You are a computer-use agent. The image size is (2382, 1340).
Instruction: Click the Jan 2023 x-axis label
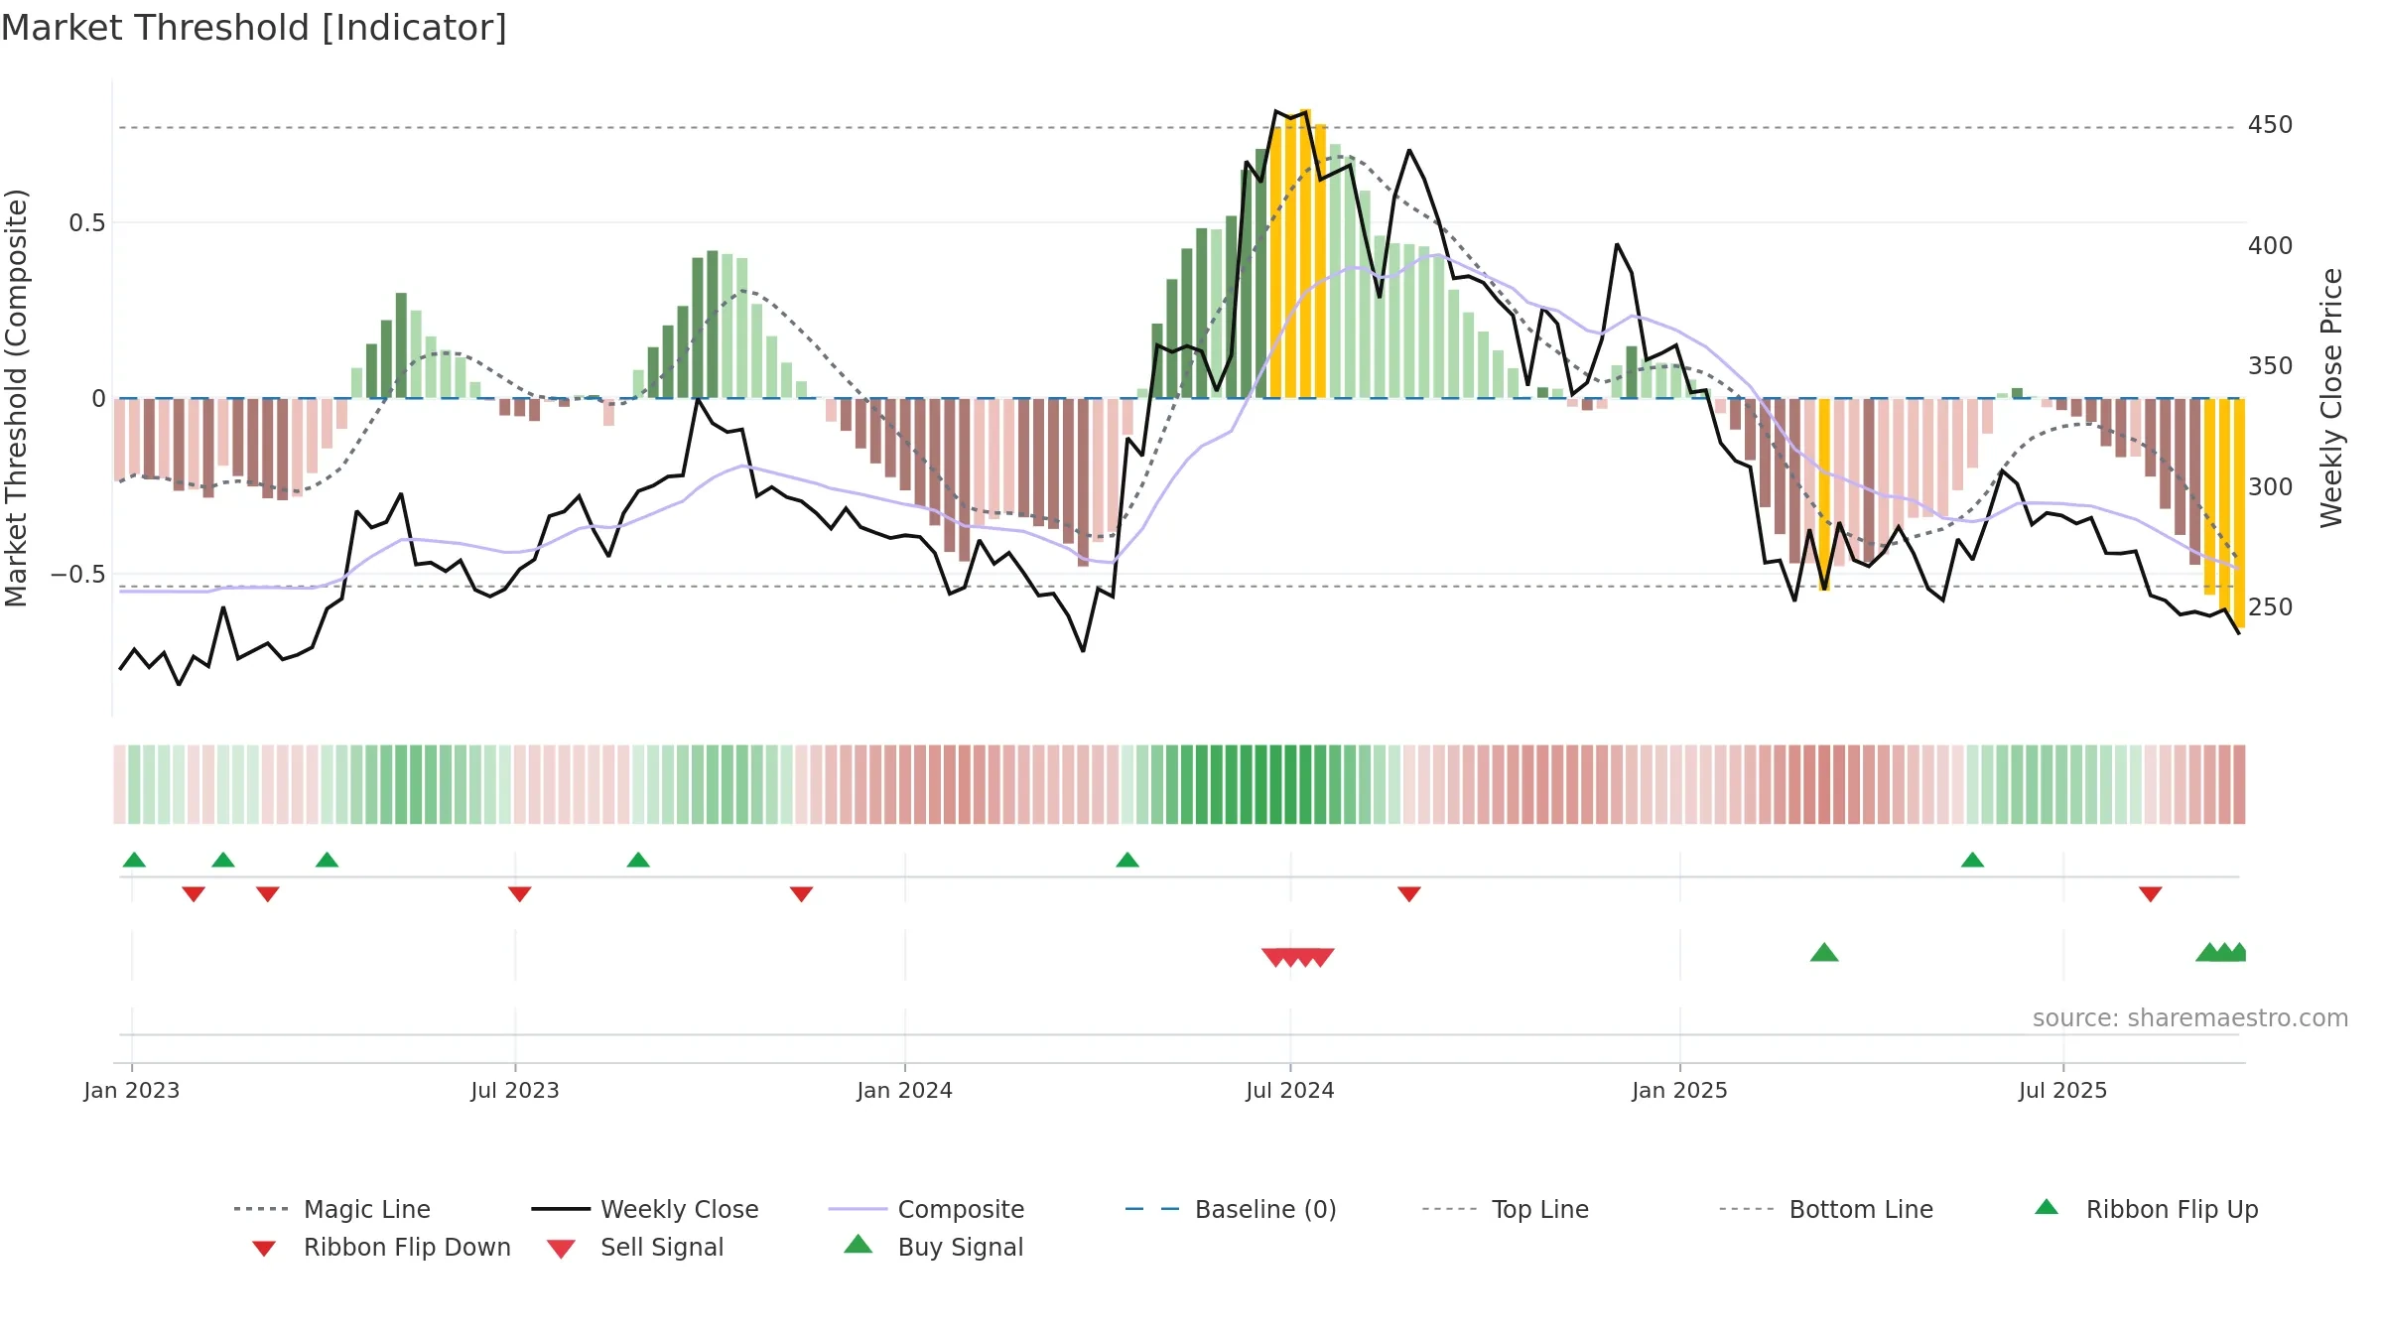[132, 1090]
